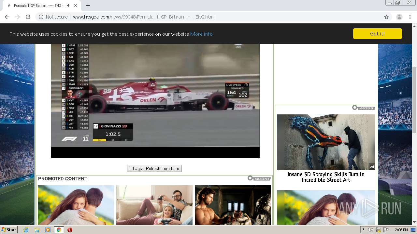Open the Adskeeper logo in promoted content
This screenshot has height=234, width=417.
pyautogui.click(x=259, y=178)
